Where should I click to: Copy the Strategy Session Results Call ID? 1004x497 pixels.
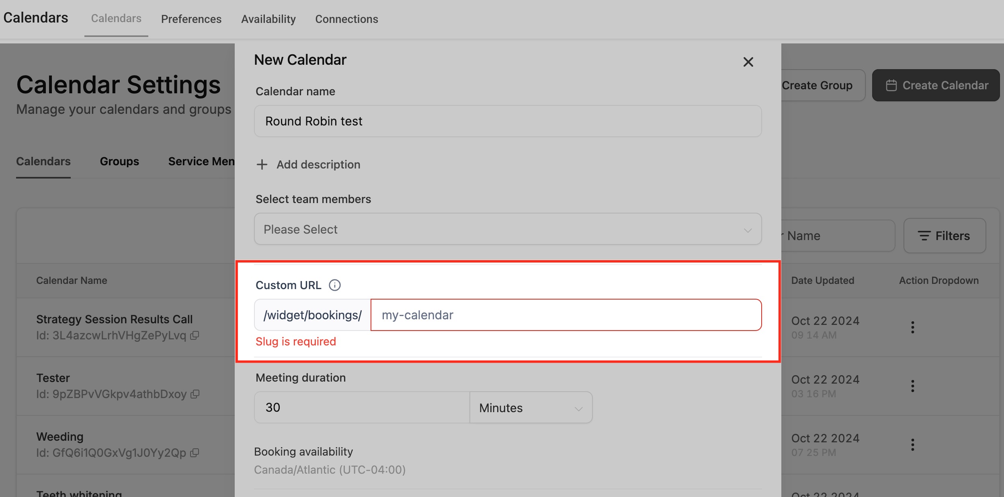pos(195,335)
